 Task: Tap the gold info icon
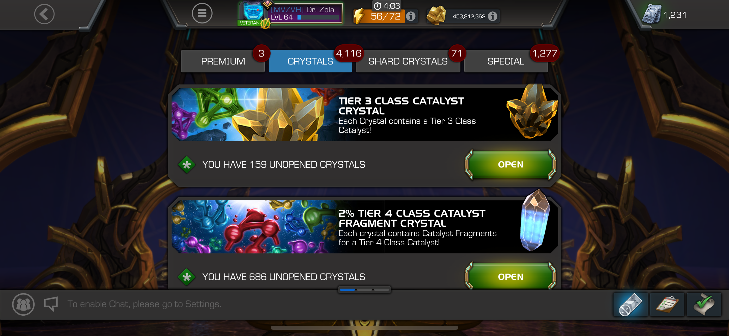click(493, 16)
